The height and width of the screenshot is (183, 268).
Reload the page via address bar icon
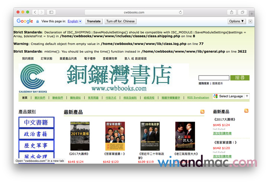click(180, 12)
